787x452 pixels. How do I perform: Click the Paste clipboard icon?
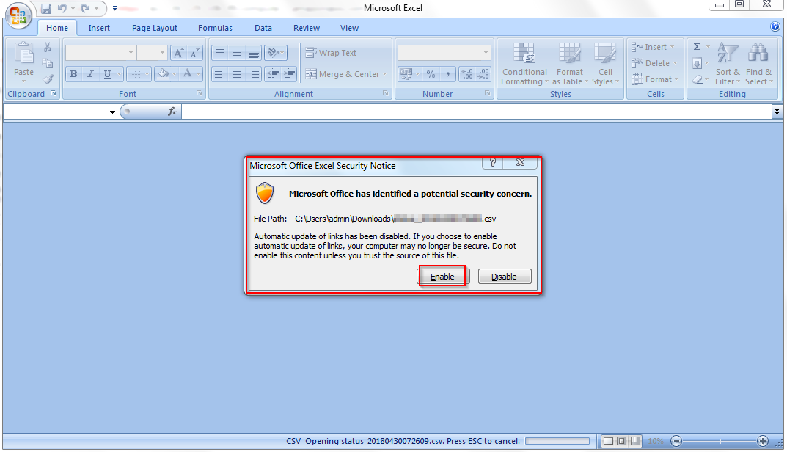(x=23, y=54)
